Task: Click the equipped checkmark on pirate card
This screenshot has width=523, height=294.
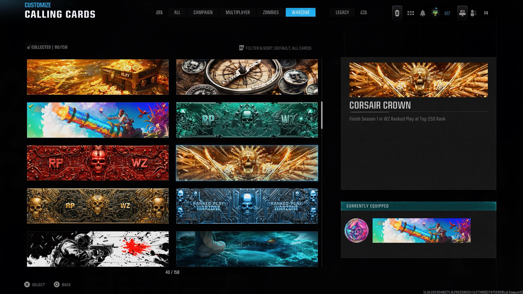Action: click(x=31, y=107)
